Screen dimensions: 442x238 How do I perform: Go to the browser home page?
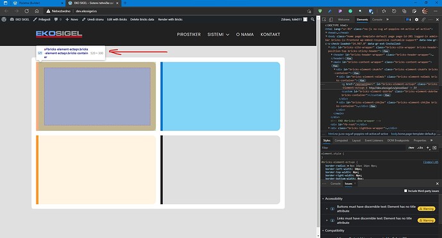(37, 11)
